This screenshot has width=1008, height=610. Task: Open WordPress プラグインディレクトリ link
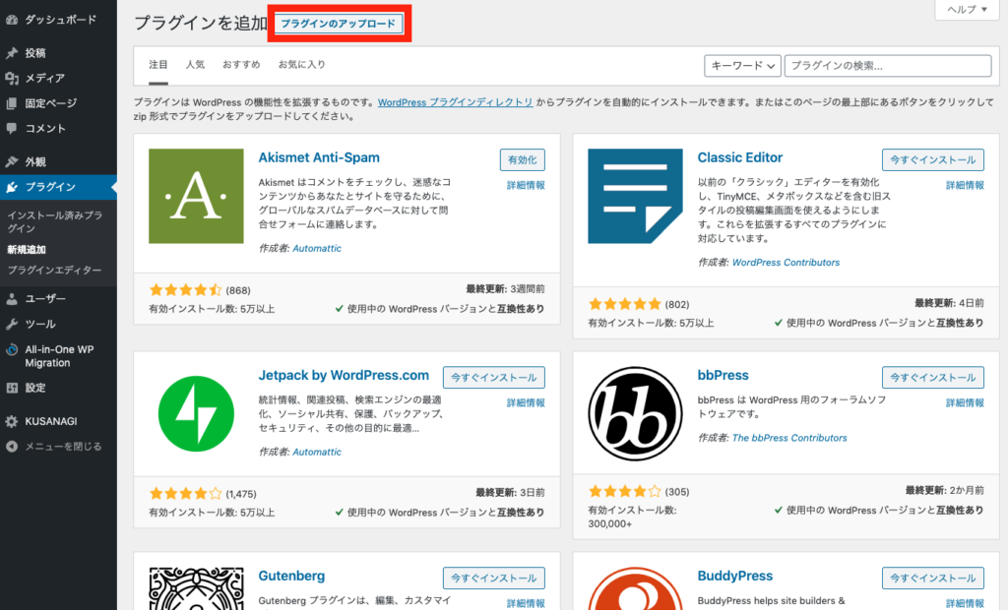[455, 102]
